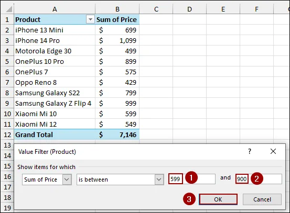Select the price cell showing 575

tap(117, 72)
